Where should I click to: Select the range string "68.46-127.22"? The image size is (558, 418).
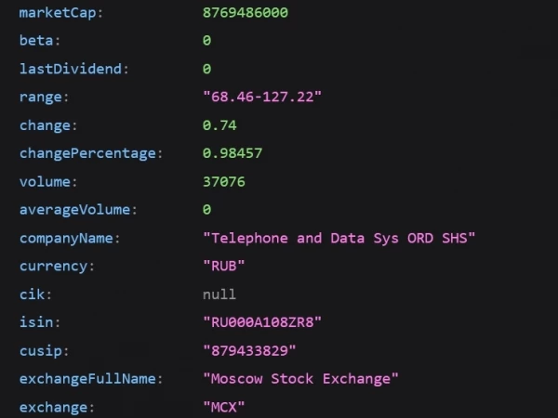click(x=262, y=97)
